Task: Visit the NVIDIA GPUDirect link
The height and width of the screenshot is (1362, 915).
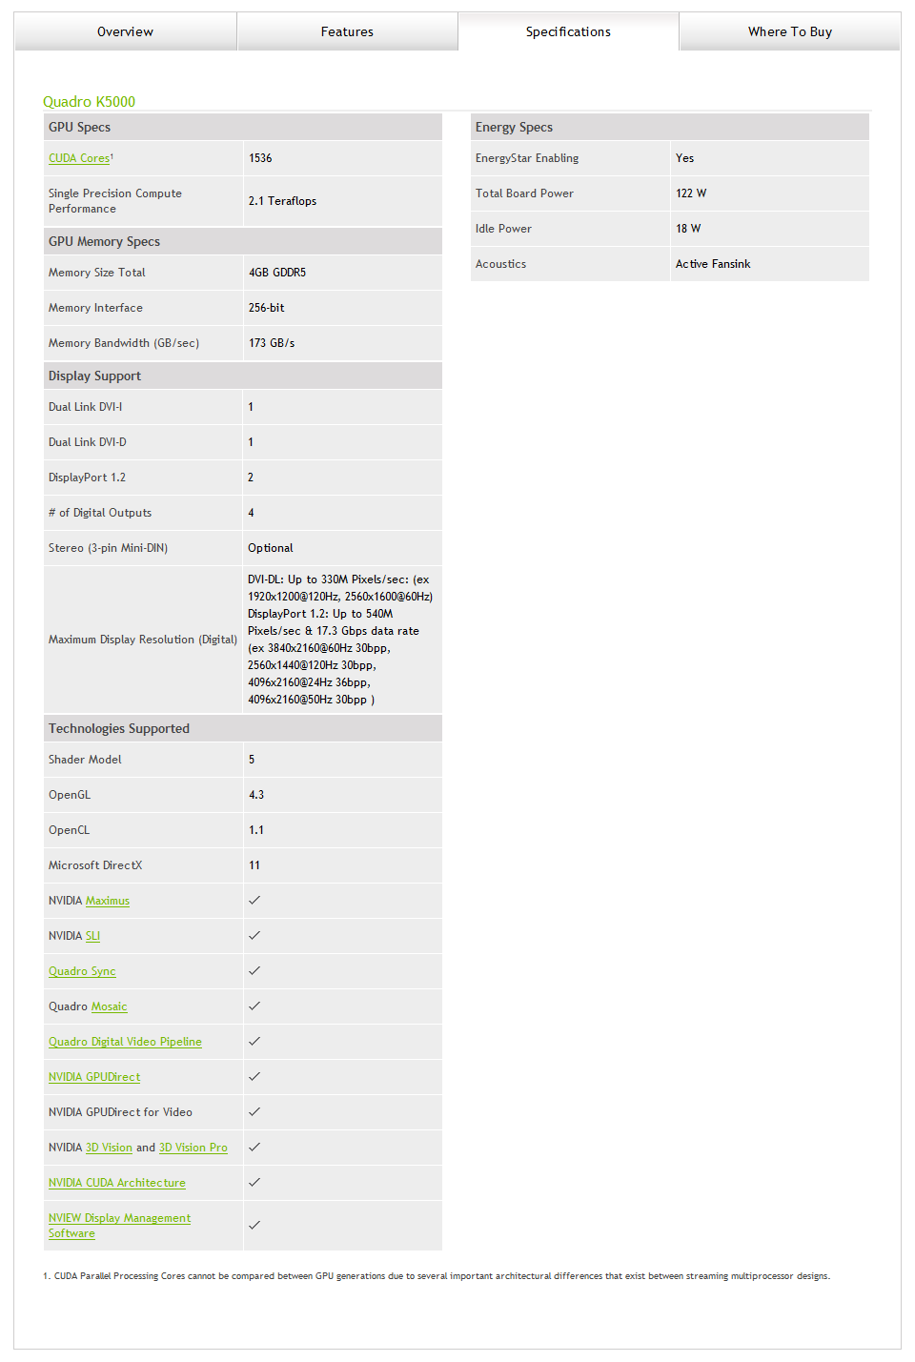Action: coord(94,1077)
